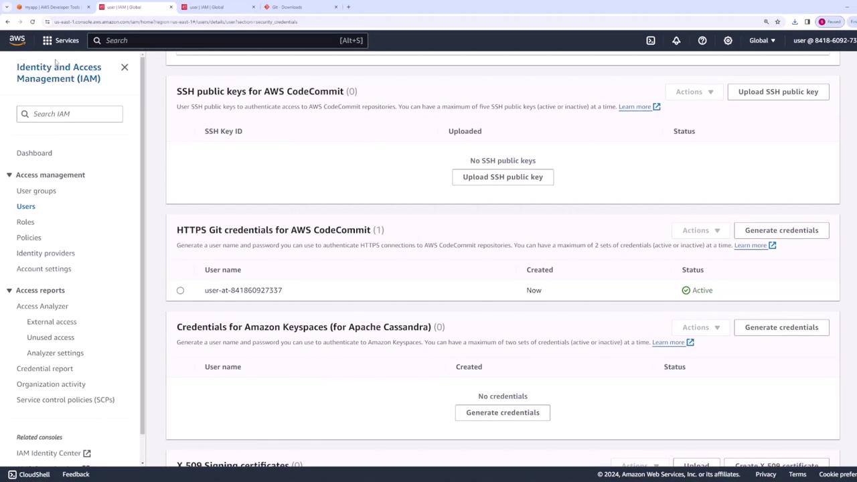This screenshot has width=857, height=482.
Task: Click the browser profile avatar
Action: point(822,21)
